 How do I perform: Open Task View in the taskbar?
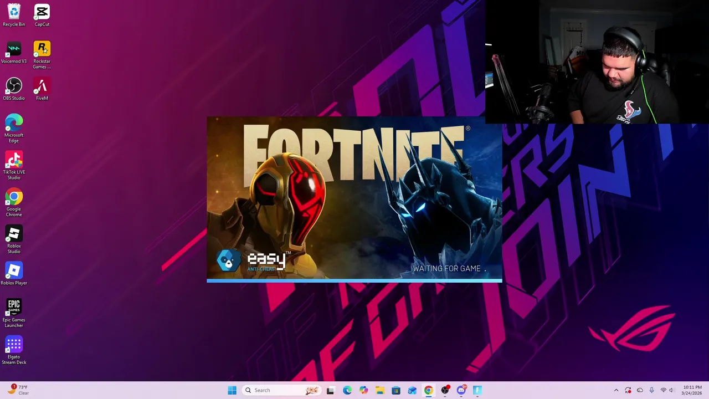click(331, 390)
